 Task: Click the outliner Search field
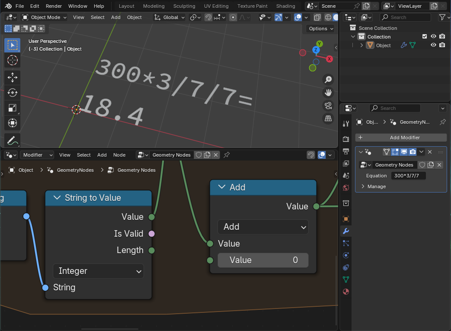click(405, 17)
